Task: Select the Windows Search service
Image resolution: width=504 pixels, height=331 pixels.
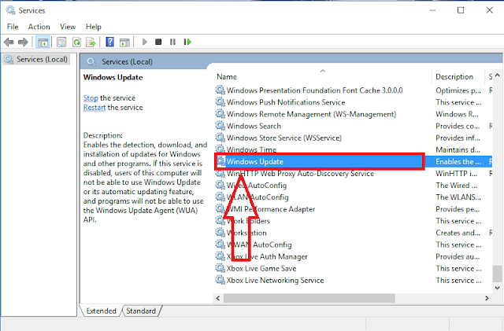Action: 254,126
